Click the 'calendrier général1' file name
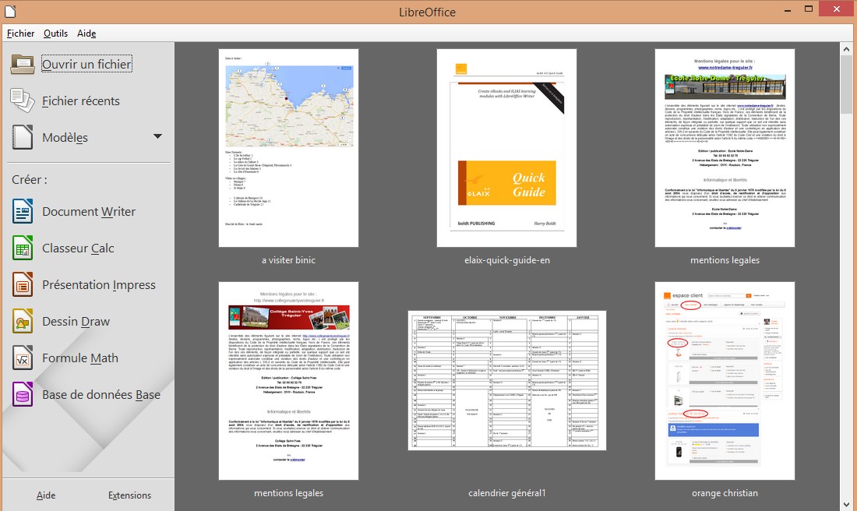This screenshot has width=857, height=511. [506, 493]
